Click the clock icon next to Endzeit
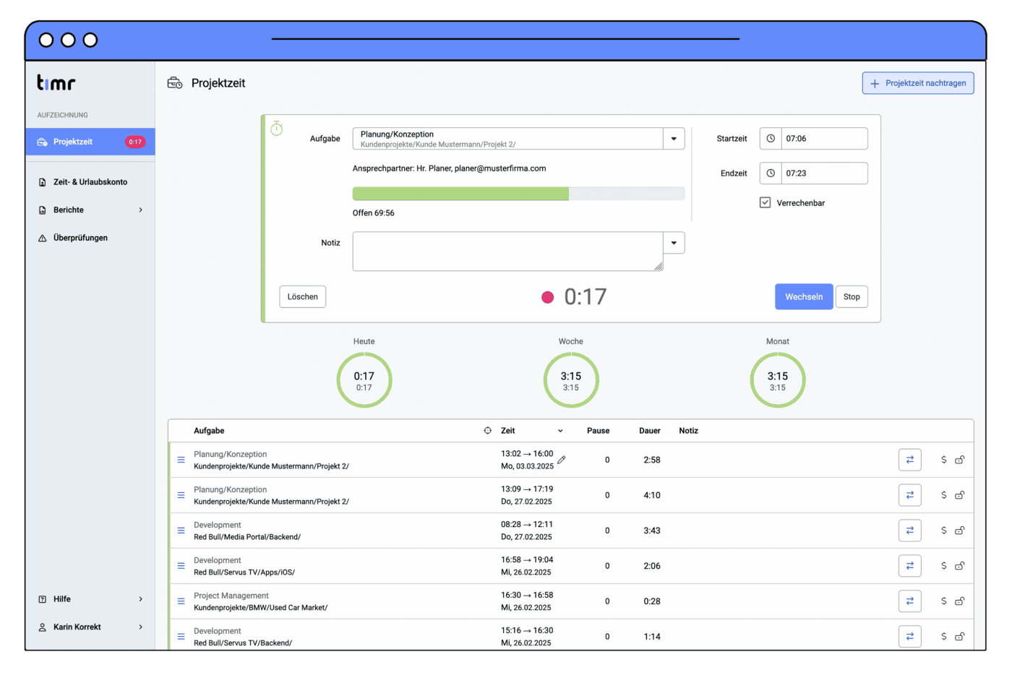 pyautogui.click(x=771, y=173)
